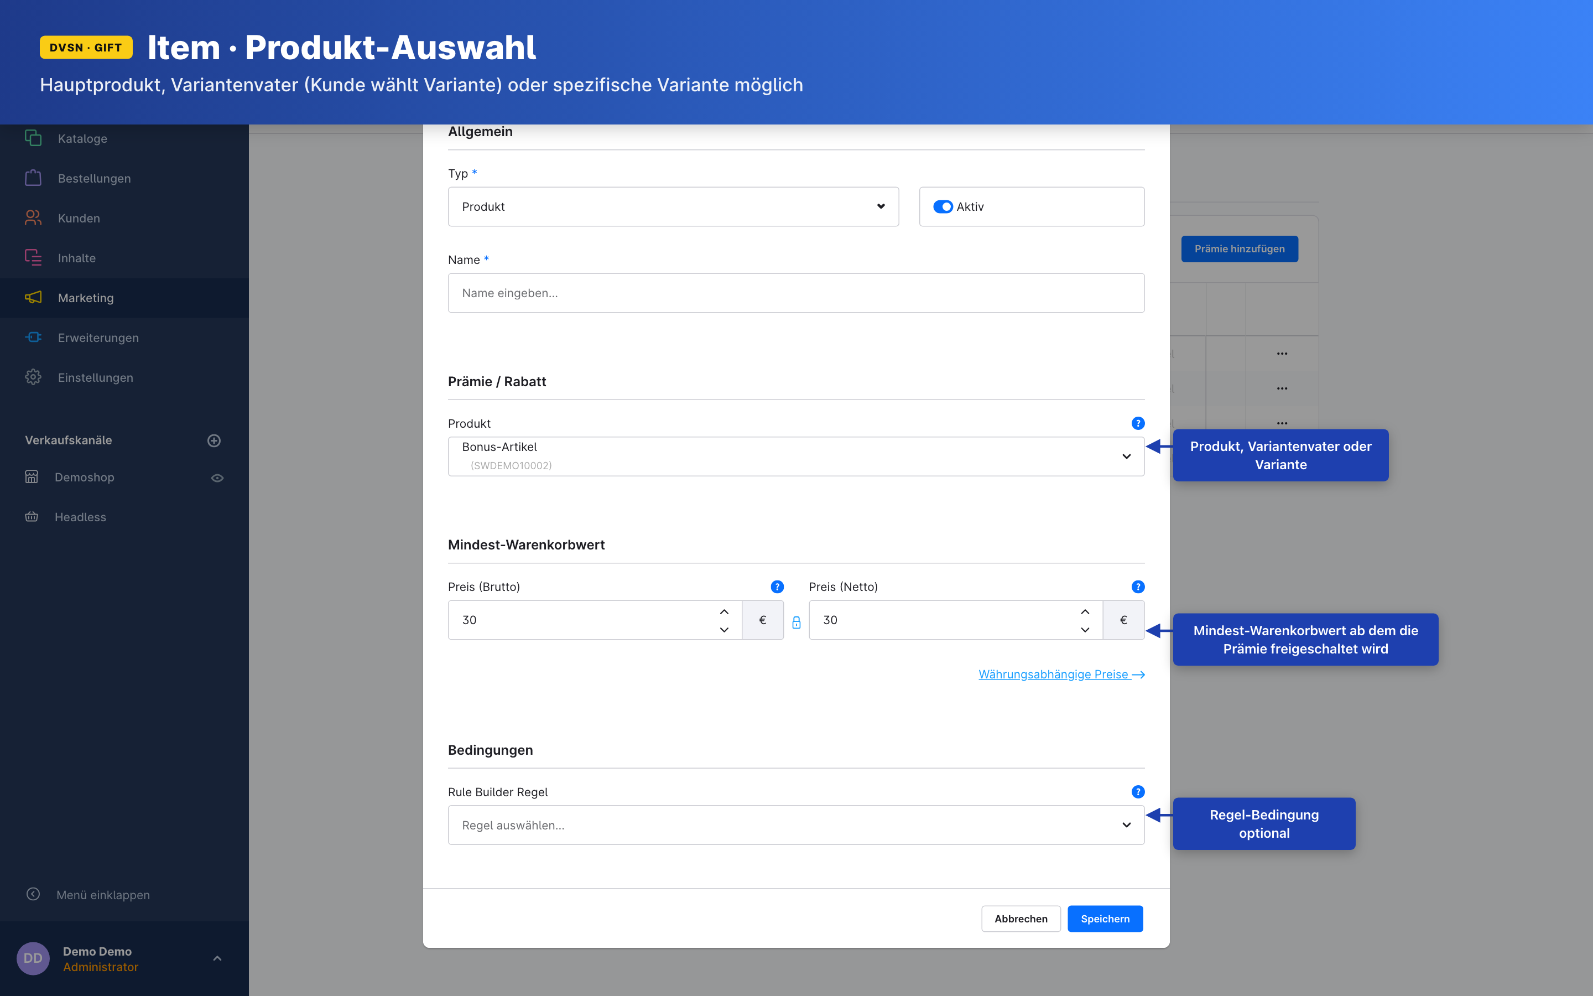
Task: Click the Name eingeben input field
Action: click(795, 293)
